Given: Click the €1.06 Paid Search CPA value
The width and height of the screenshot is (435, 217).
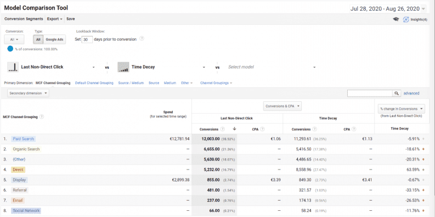Looking at the screenshot, I should (276, 139).
